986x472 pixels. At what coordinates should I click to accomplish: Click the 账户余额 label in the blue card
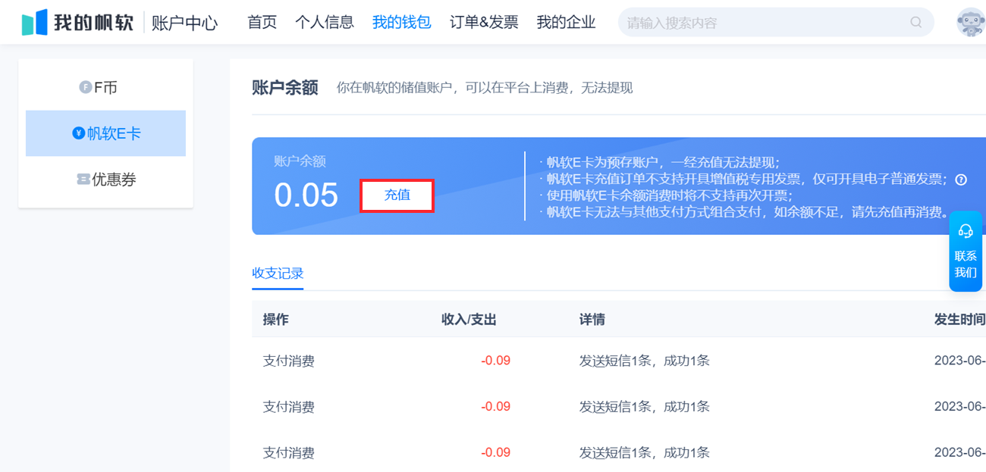tap(300, 161)
